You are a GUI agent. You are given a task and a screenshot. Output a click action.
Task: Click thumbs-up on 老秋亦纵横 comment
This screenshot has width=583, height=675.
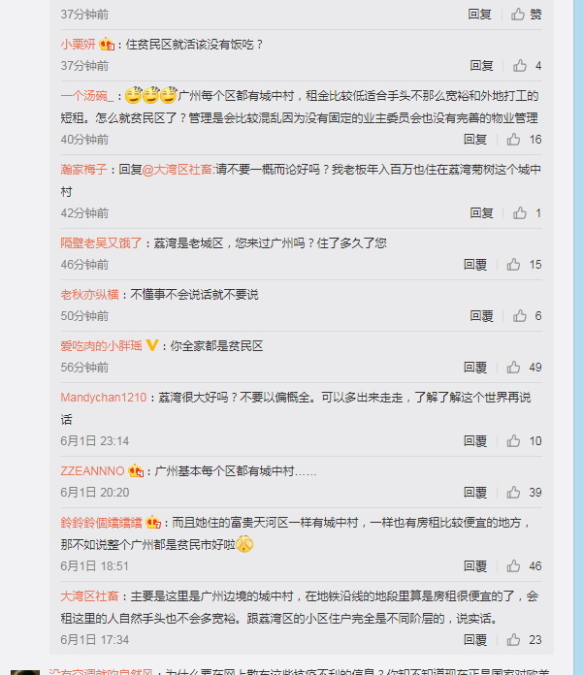click(x=520, y=315)
